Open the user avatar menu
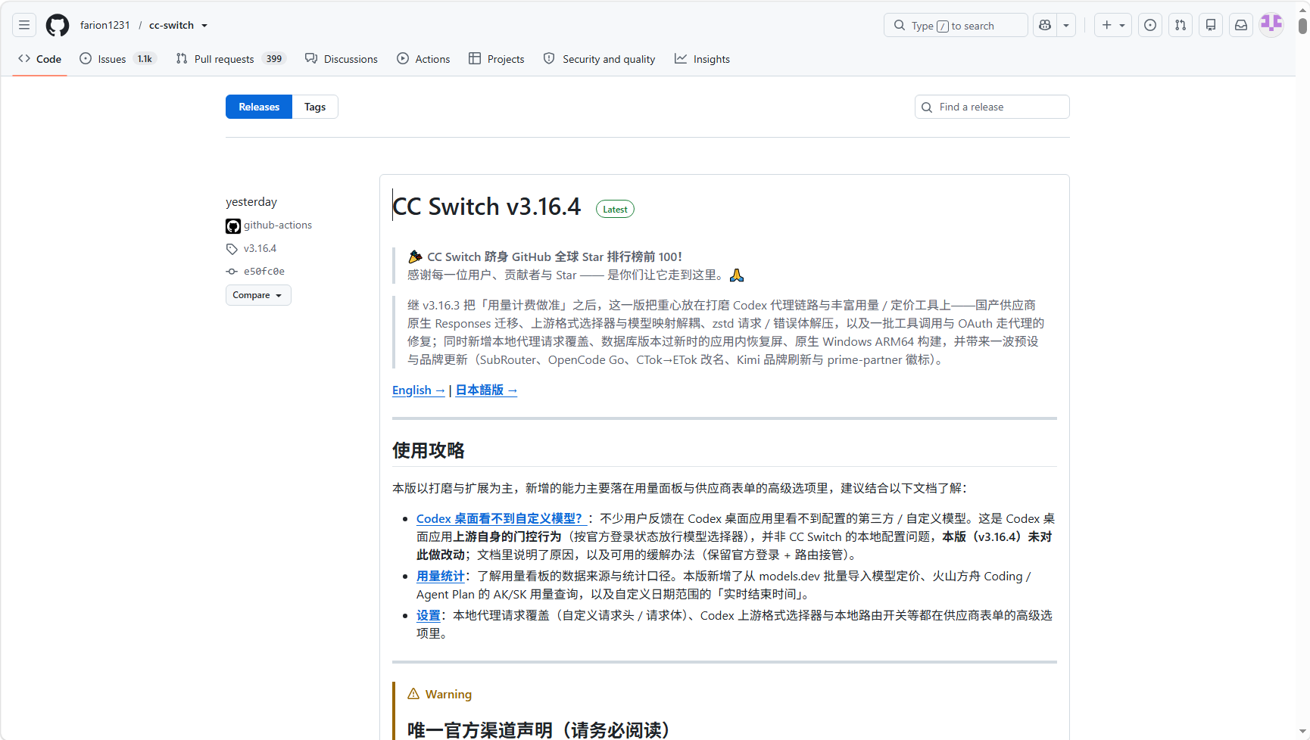The width and height of the screenshot is (1310, 740). point(1271,25)
